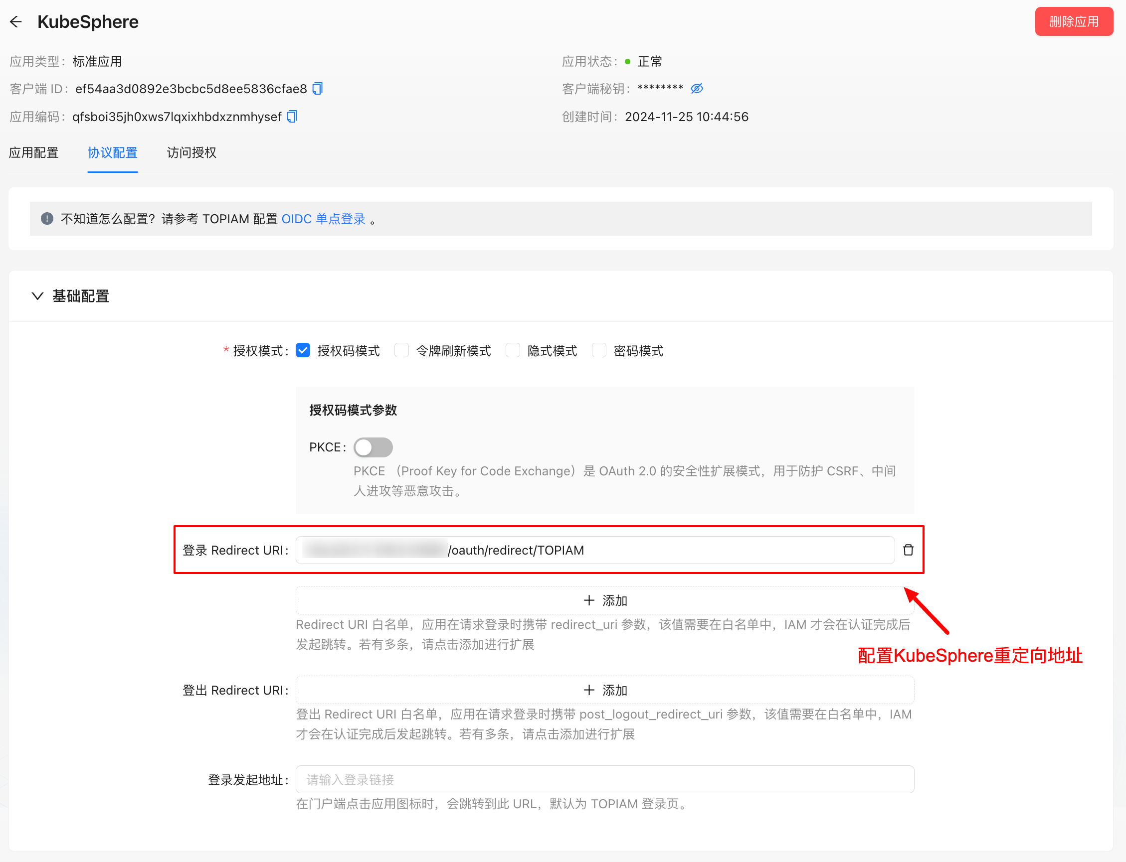
Task: Delete the login Redirect URI entry
Action: pyautogui.click(x=908, y=550)
